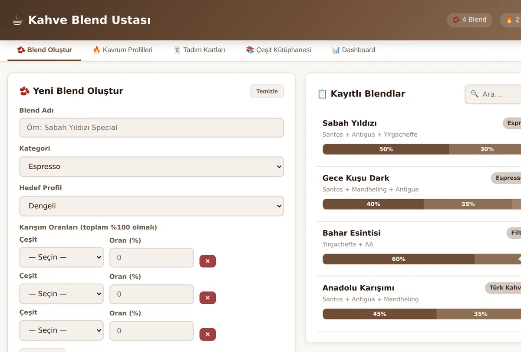Remove the first blend ratio row
Viewport: 521px width, 352px height.
(x=208, y=261)
